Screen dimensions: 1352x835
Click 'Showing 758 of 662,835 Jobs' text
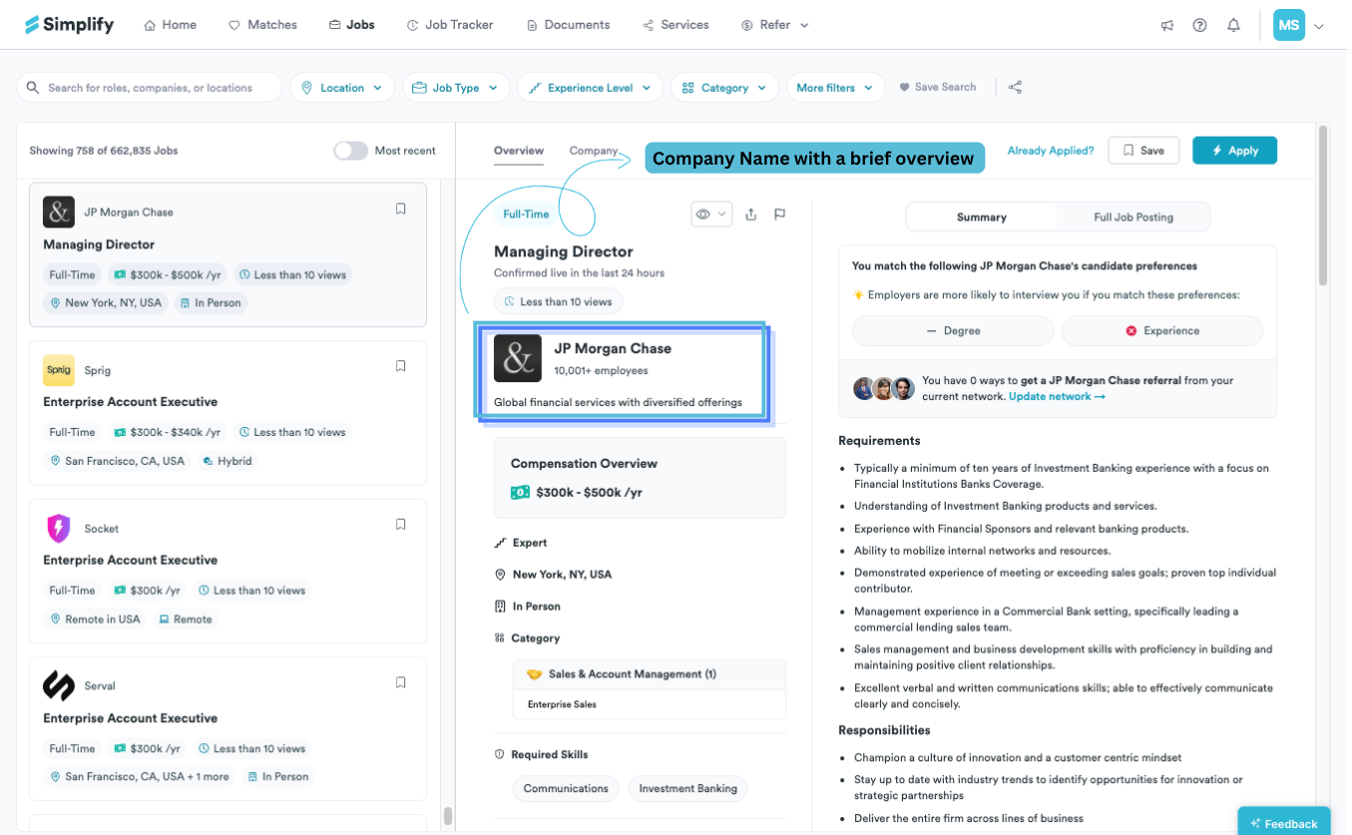104,151
